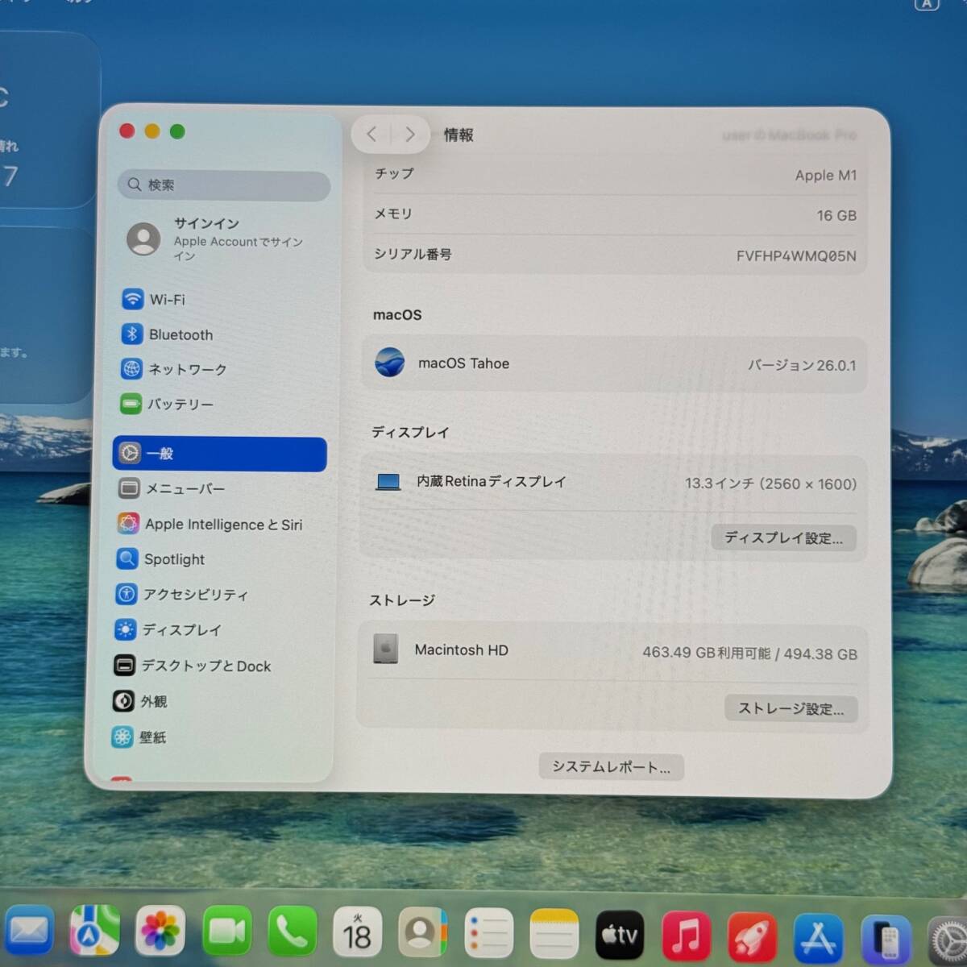
Task: Launch the Calendar app from the Dock
Action: (357, 932)
